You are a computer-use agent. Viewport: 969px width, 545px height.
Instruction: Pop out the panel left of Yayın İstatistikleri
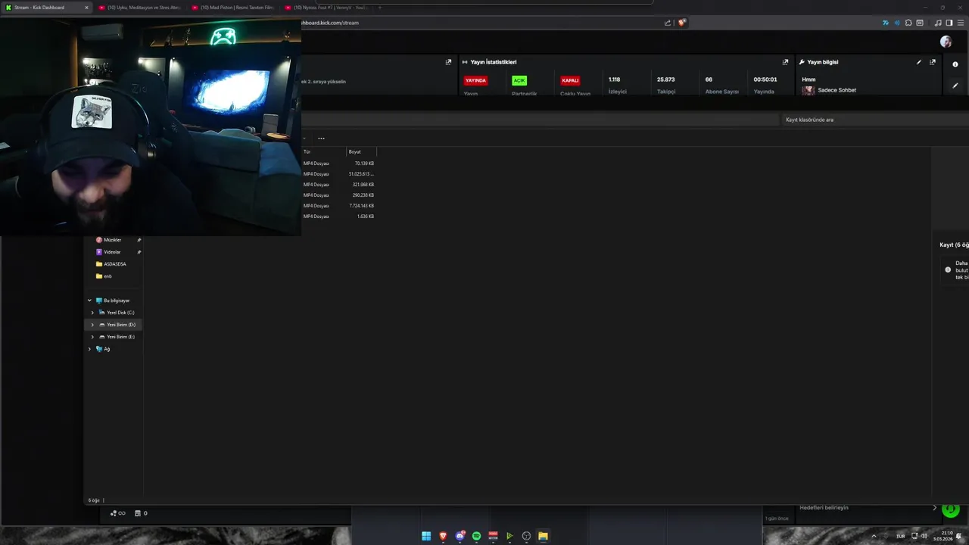click(x=448, y=62)
